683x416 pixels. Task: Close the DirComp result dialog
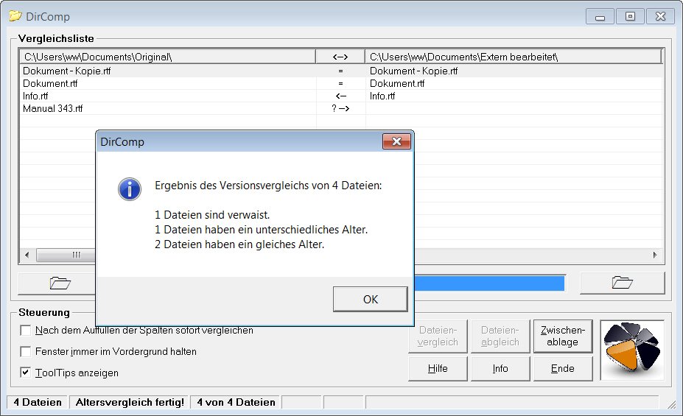click(396, 141)
